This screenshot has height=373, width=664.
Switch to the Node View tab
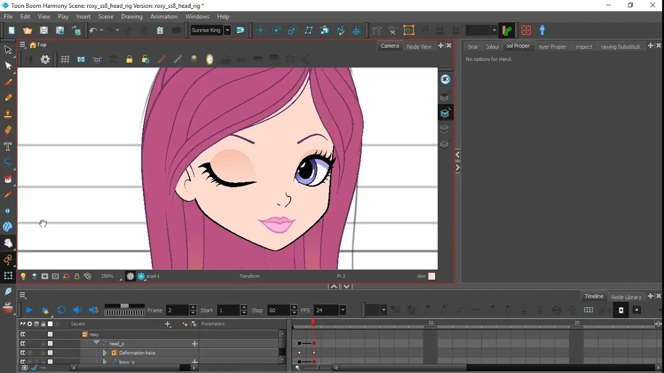point(419,46)
